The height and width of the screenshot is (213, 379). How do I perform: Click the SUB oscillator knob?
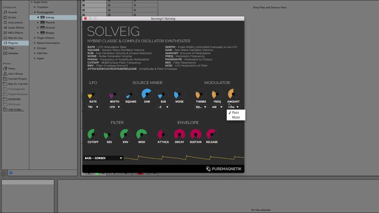click(163, 94)
